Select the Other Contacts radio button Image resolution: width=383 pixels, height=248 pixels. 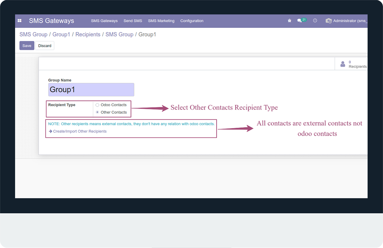(x=97, y=112)
